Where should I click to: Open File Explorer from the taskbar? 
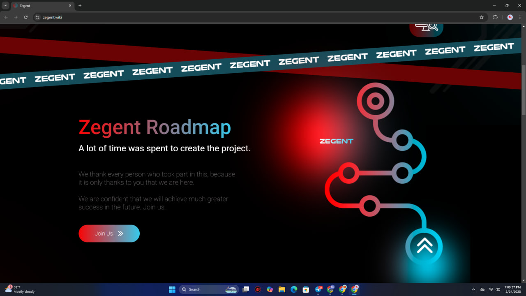coord(282,289)
